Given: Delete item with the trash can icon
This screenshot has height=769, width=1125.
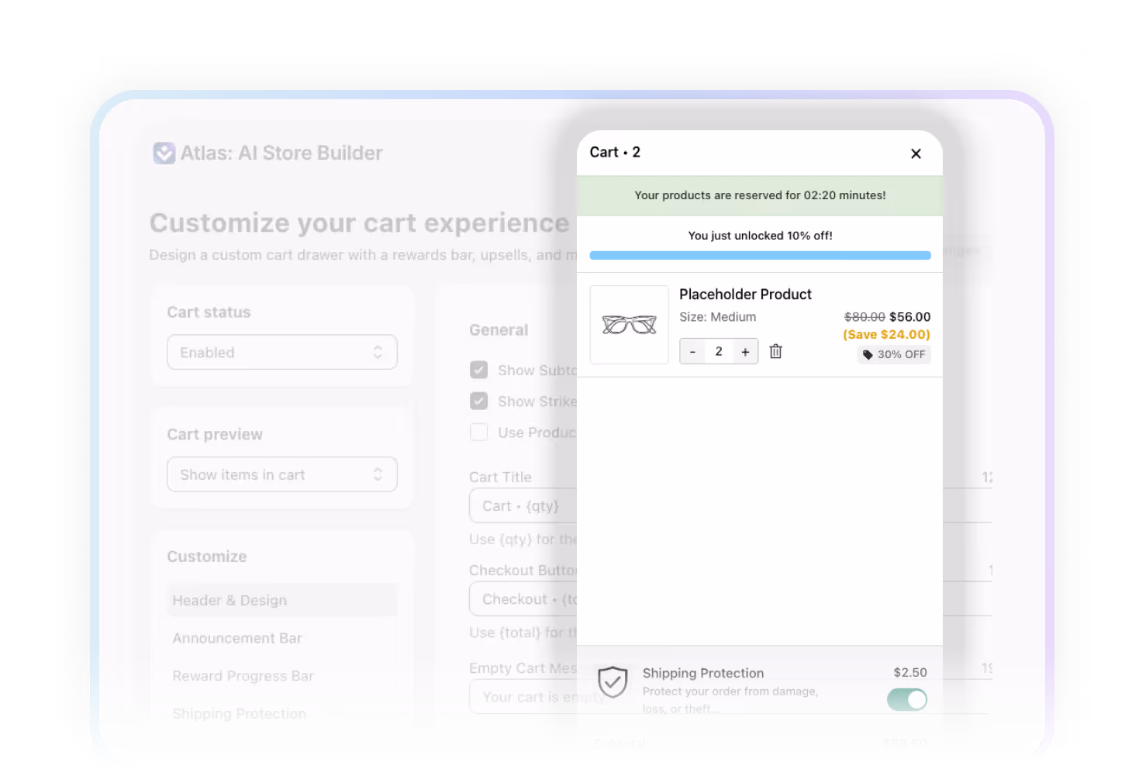Looking at the screenshot, I should (x=775, y=351).
